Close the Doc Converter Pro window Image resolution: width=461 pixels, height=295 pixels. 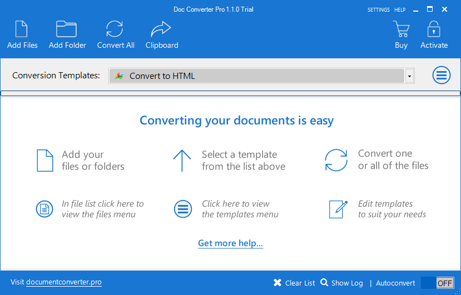tap(444, 9)
